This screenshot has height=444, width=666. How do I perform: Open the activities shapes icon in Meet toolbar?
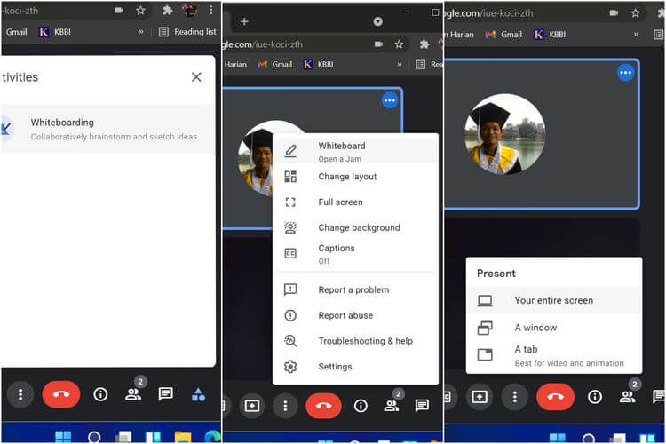tap(198, 394)
